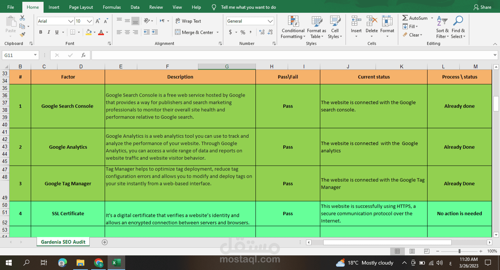Toggle Center horizontal alignment
The width and height of the screenshot is (500, 270).
click(127, 32)
